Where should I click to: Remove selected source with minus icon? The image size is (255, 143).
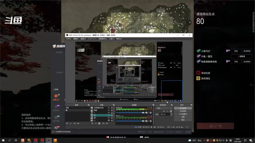(x=96, y=123)
